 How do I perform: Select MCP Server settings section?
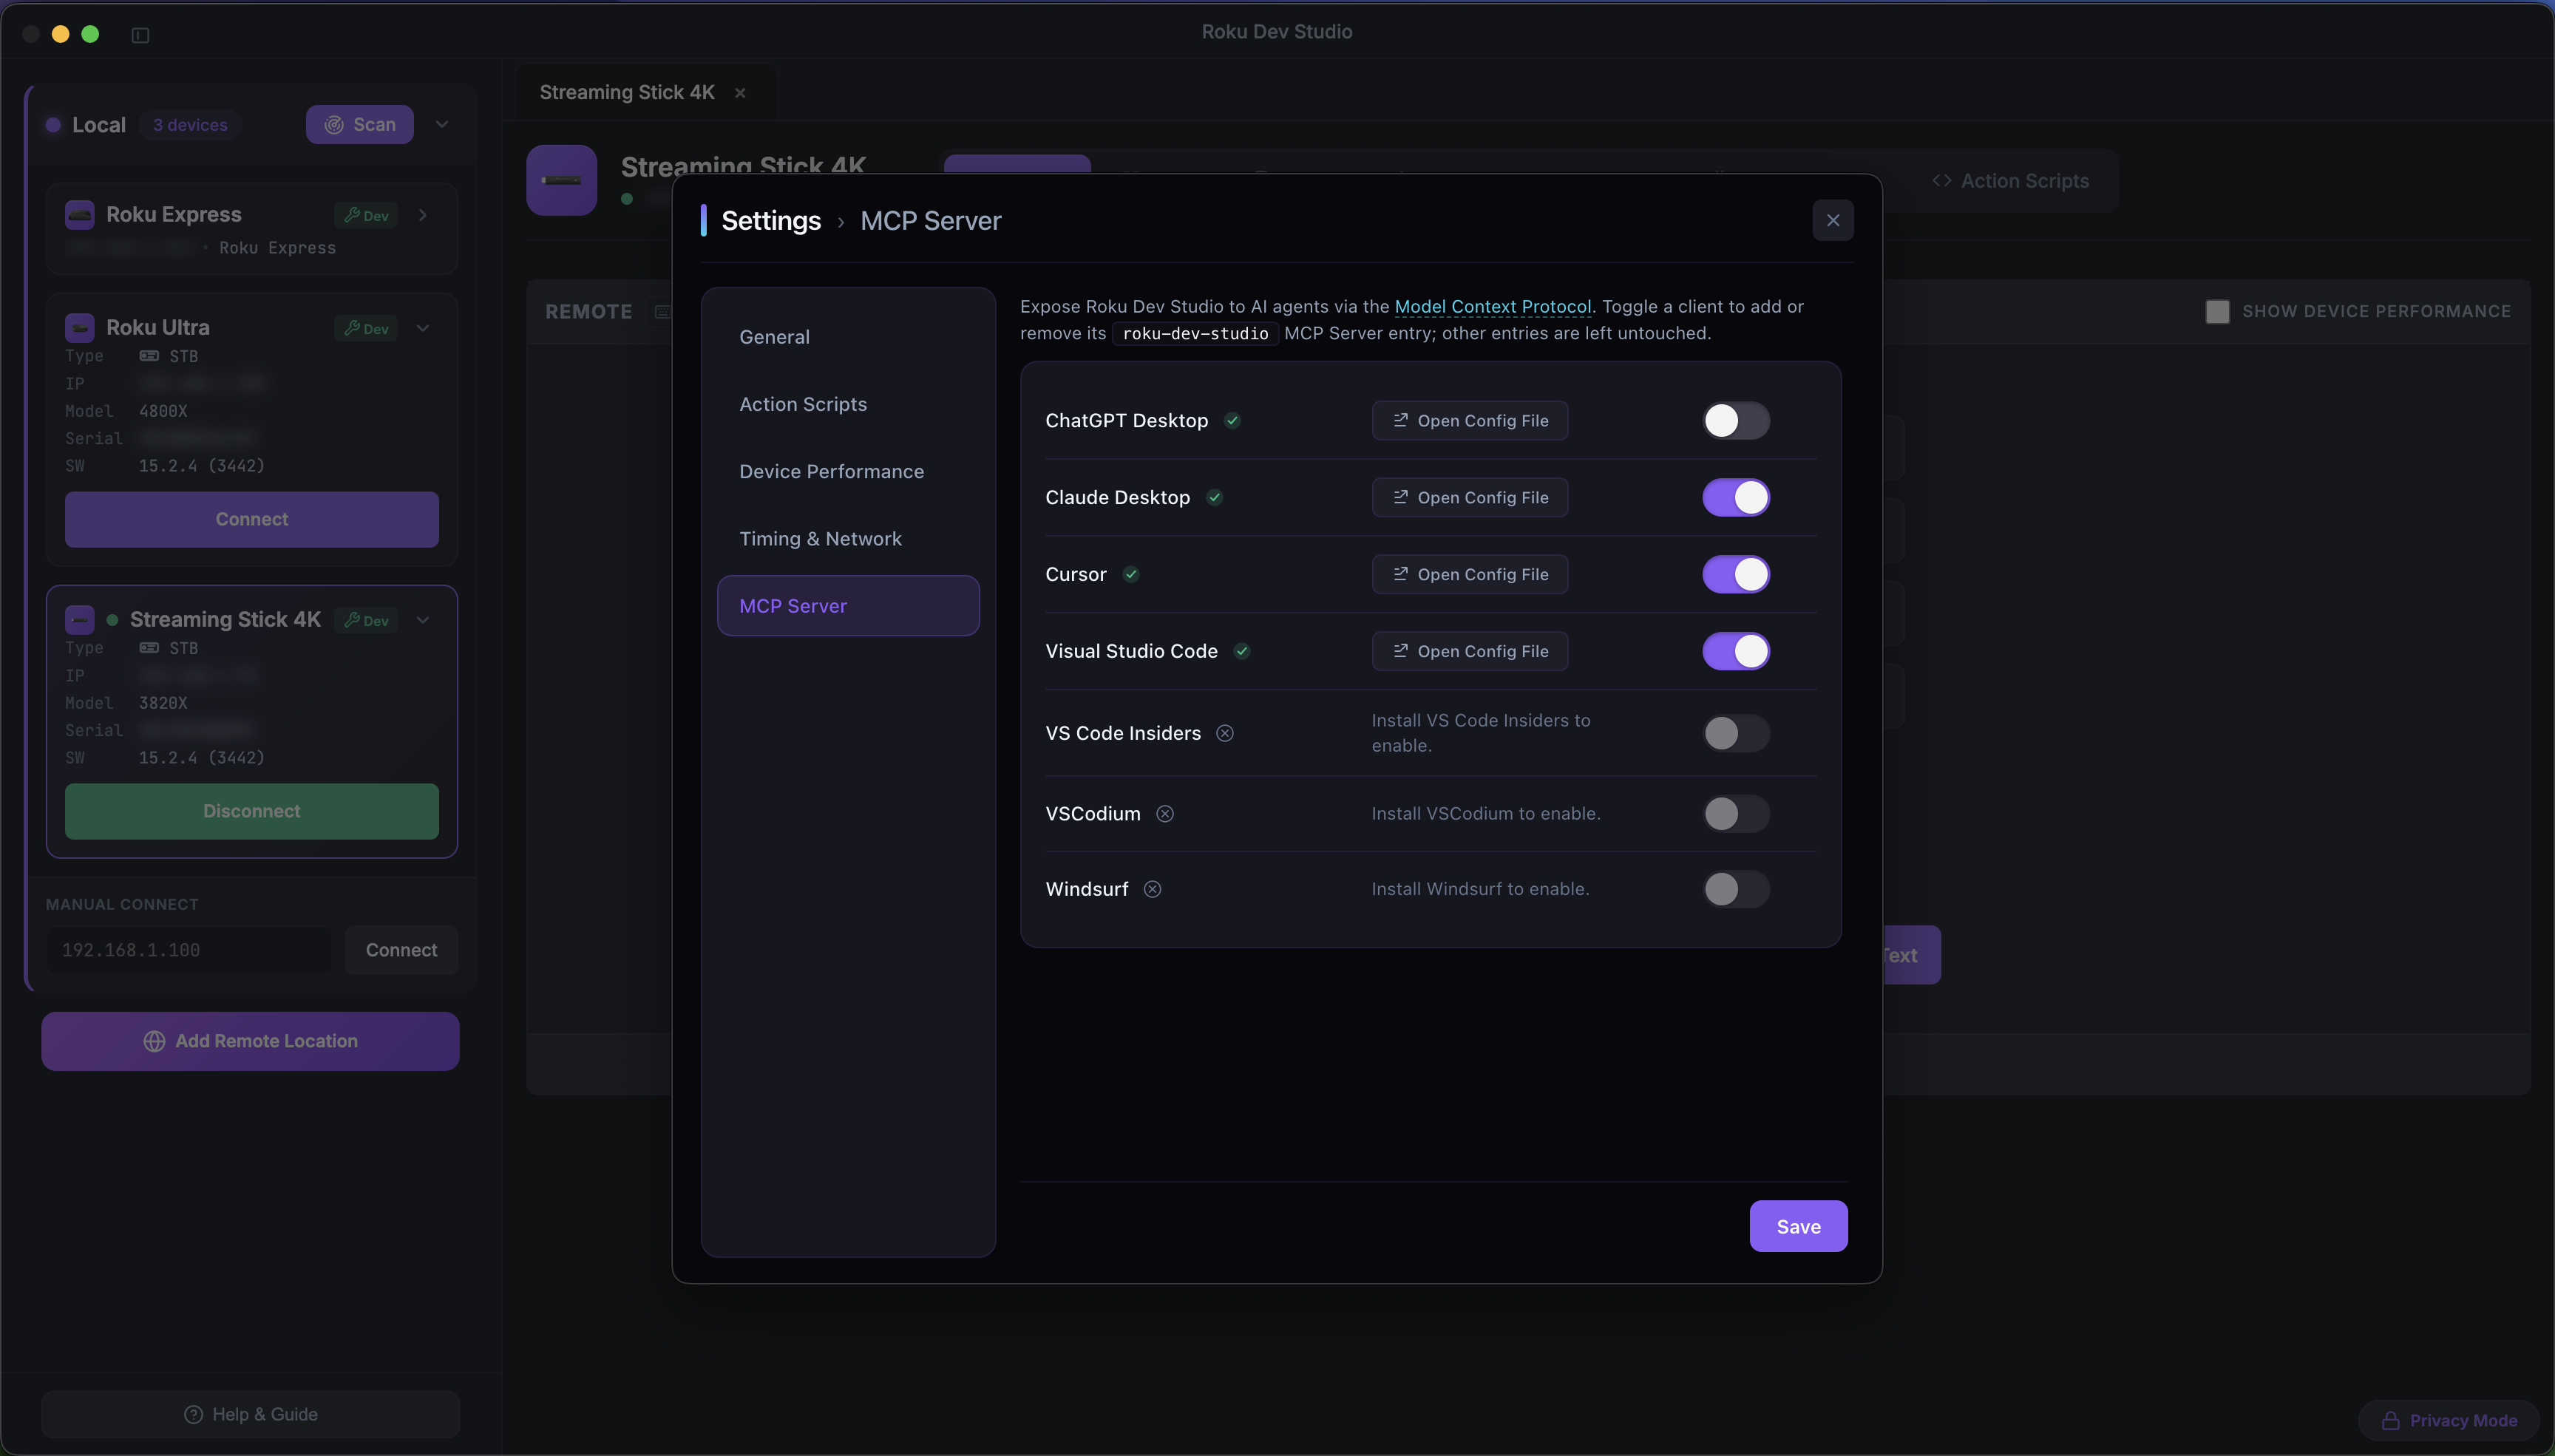tap(848, 606)
